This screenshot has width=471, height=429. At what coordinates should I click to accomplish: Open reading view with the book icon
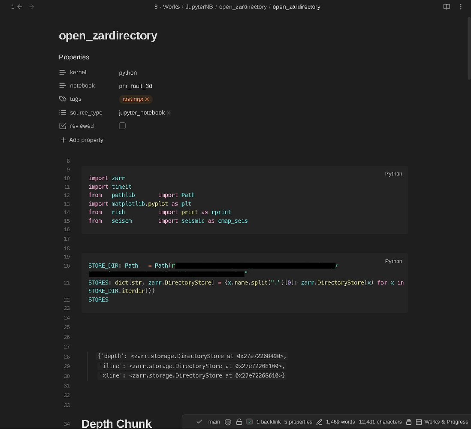tap(447, 6)
